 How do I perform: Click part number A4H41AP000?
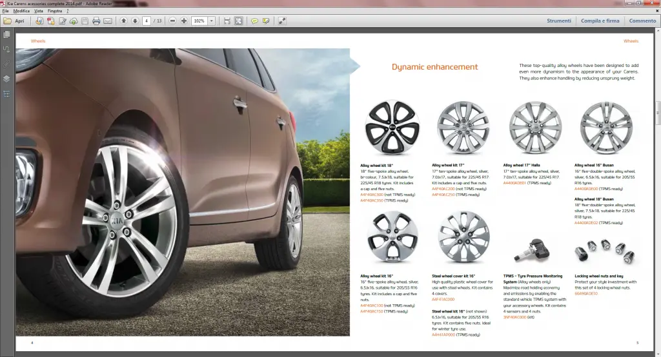tap(443, 335)
